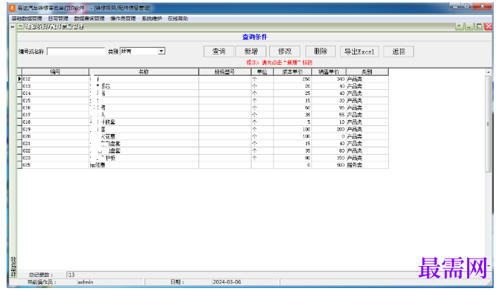Viewport: 501px width, 291px height.
Task: Focus the 编号或名称 search input field
Action: [x=76, y=52]
